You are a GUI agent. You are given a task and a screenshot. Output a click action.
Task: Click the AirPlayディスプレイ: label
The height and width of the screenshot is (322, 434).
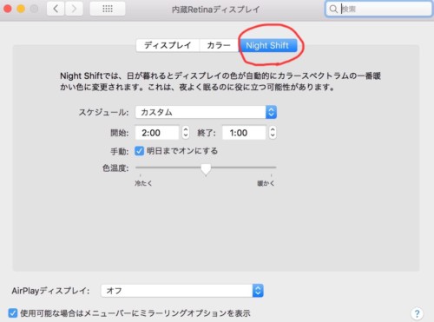pos(50,291)
